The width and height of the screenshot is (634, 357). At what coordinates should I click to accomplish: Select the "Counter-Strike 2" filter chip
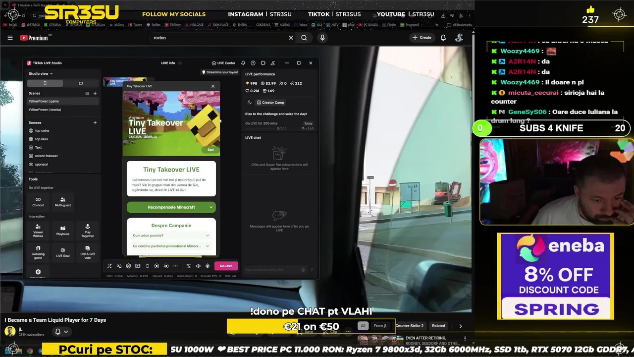[x=409, y=326]
